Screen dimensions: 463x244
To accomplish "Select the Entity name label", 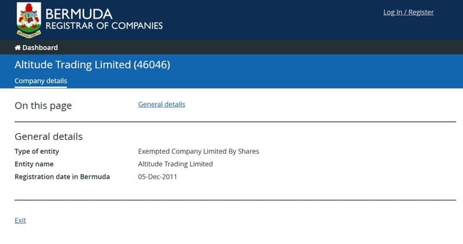I will (34, 164).
